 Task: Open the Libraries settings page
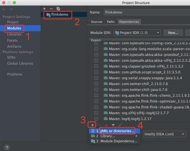tap(14, 34)
